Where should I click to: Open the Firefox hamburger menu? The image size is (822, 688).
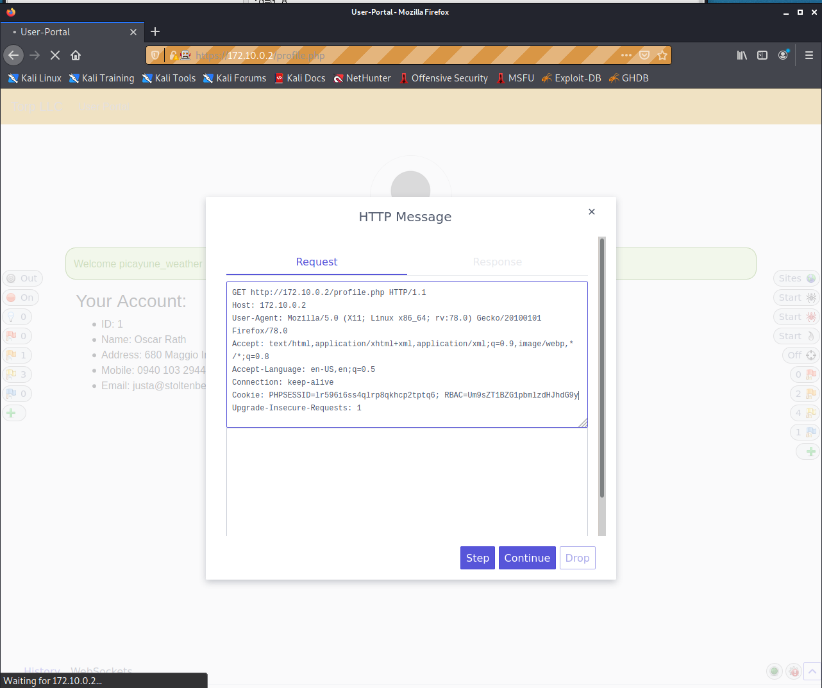click(809, 55)
